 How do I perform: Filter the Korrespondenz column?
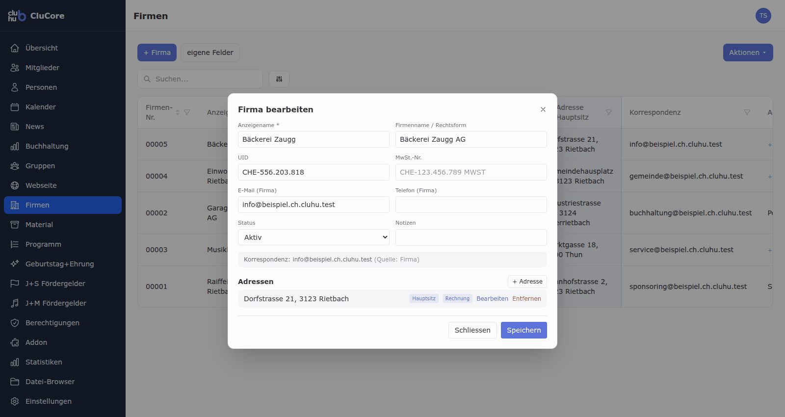[747, 112]
